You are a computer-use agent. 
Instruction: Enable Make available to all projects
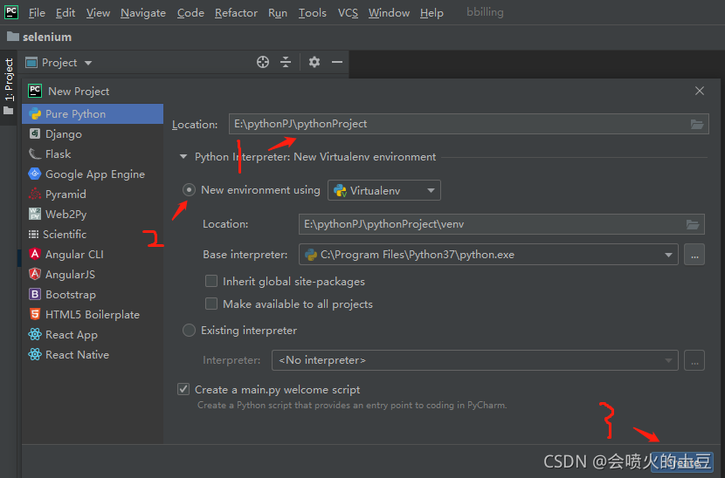coord(211,304)
